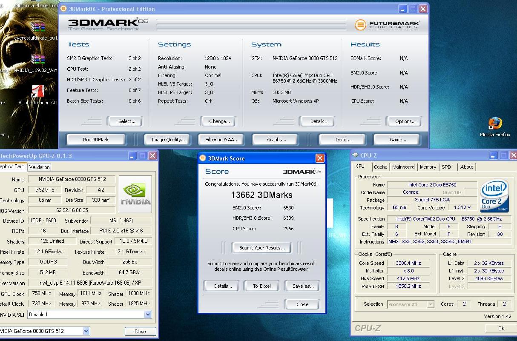Viewport: 517px width, 341px height.
Task: Click the Futuremark Corporation logo
Action: [388, 25]
